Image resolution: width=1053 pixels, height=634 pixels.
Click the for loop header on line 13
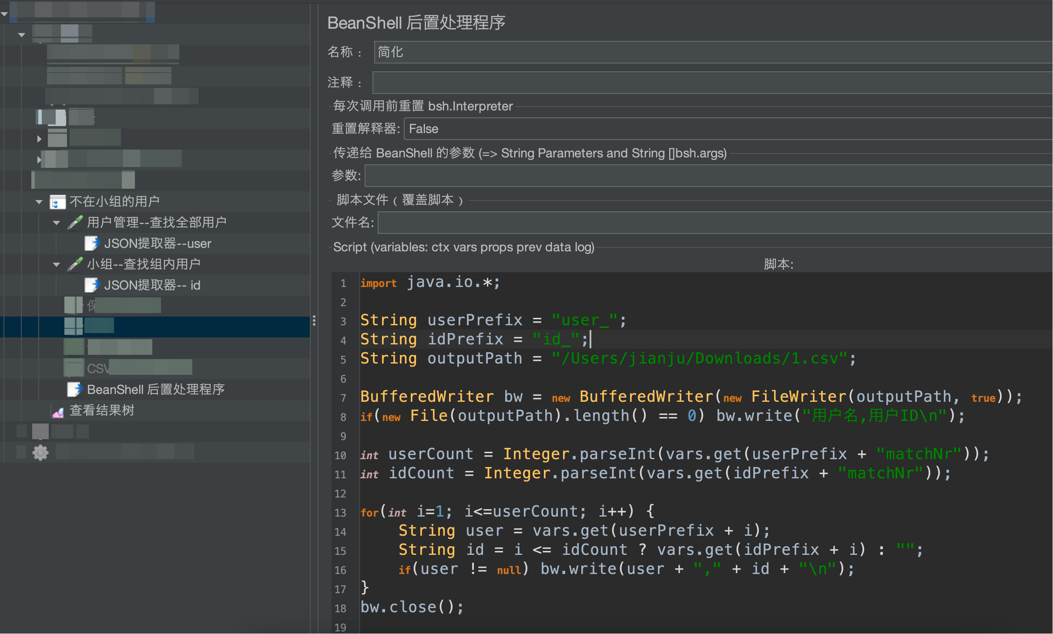click(x=507, y=512)
